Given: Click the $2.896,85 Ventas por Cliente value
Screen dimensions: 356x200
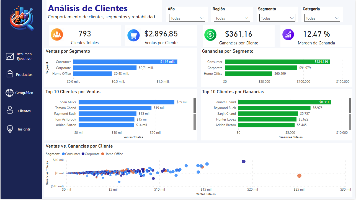Looking at the screenshot, I should tap(161, 34).
